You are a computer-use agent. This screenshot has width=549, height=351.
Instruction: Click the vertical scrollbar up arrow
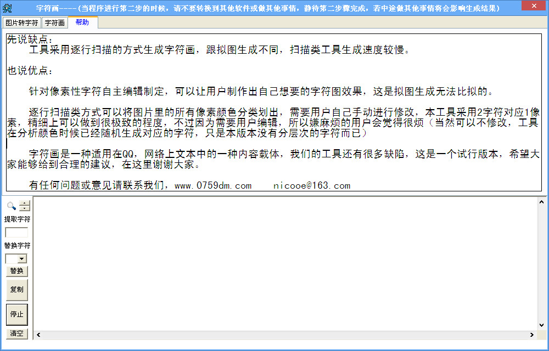[x=541, y=201]
